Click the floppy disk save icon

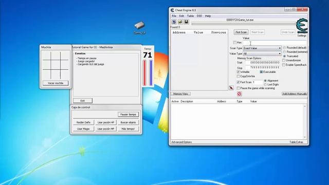(x=186, y=22)
